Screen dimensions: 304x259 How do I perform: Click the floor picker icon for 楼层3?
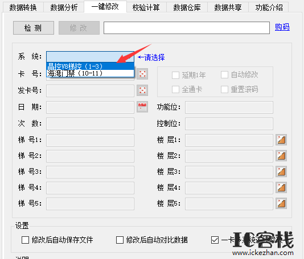coord(281,172)
